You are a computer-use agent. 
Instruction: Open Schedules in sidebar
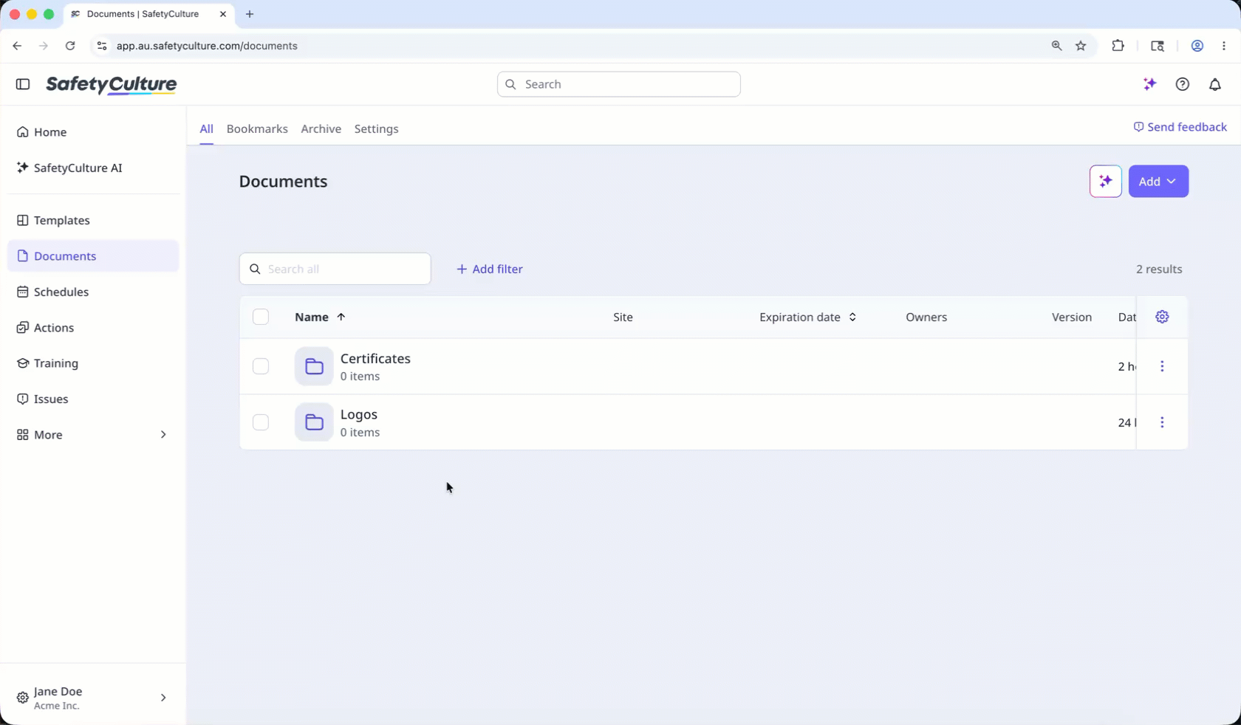pos(93,292)
